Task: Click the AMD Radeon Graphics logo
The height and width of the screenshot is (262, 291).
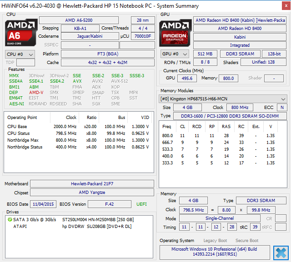Action: coord(175,33)
